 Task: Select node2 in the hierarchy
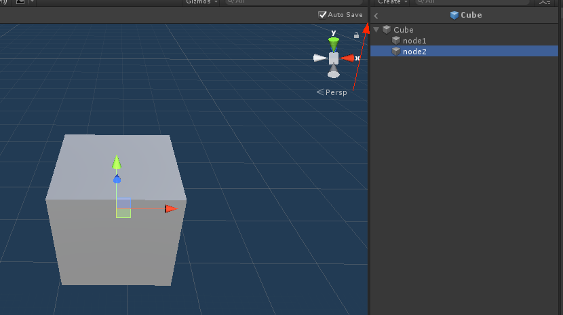tap(414, 52)
